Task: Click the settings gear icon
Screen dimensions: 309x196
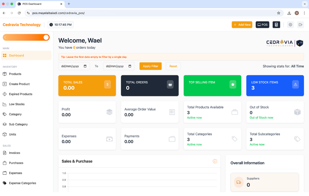Action: point(290,25)
